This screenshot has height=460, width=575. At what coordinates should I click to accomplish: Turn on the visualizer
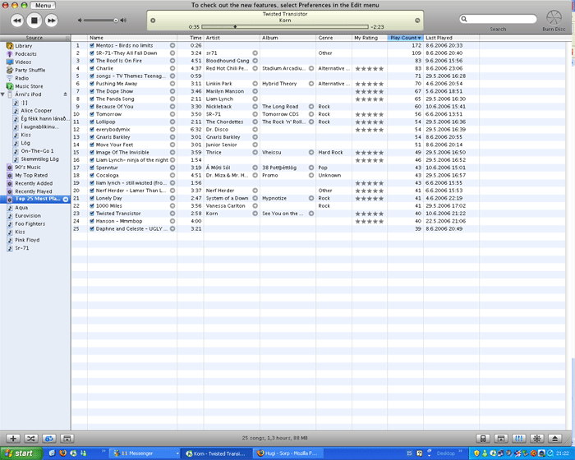[x=537, y=439]
